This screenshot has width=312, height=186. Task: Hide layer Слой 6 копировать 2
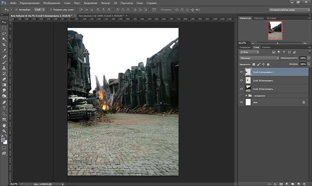[x=241, y=72]
